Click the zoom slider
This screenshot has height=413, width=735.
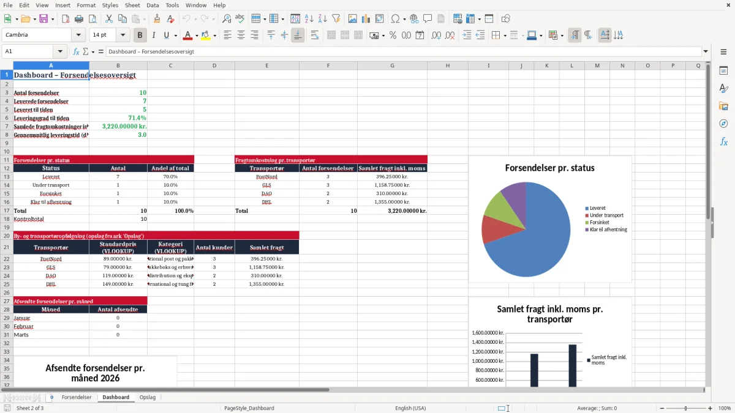[x=685, y=408]
